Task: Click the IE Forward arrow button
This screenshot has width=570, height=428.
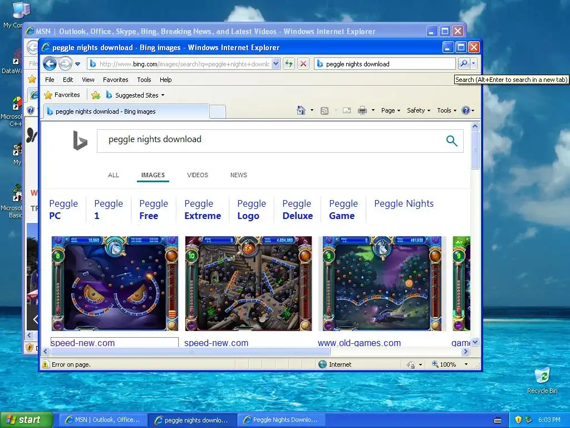Action: pos(66,64)
